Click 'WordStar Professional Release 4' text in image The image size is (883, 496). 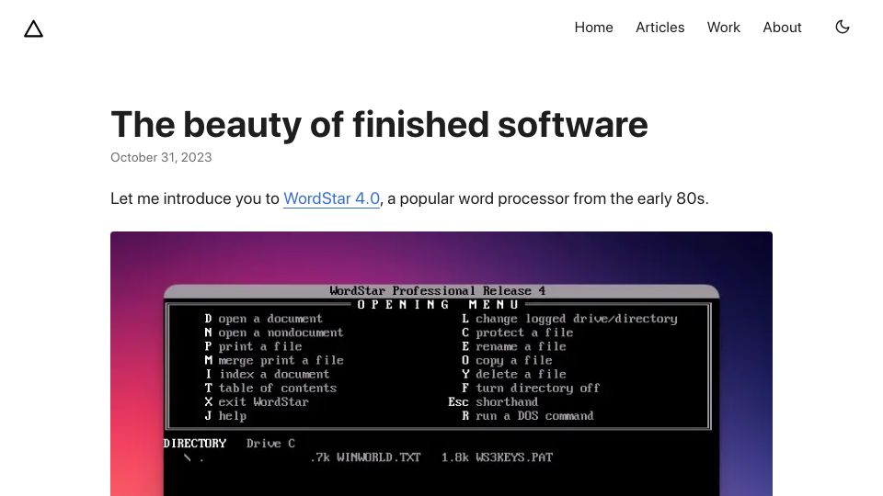coord(438,291)
